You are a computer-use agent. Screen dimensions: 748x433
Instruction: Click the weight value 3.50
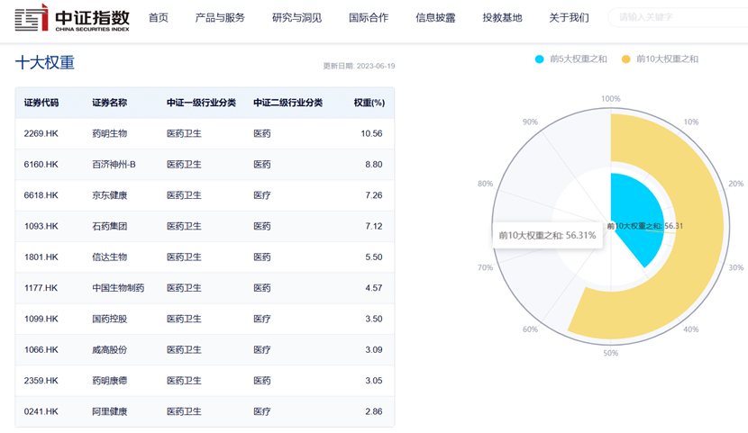tap(374, 319)
